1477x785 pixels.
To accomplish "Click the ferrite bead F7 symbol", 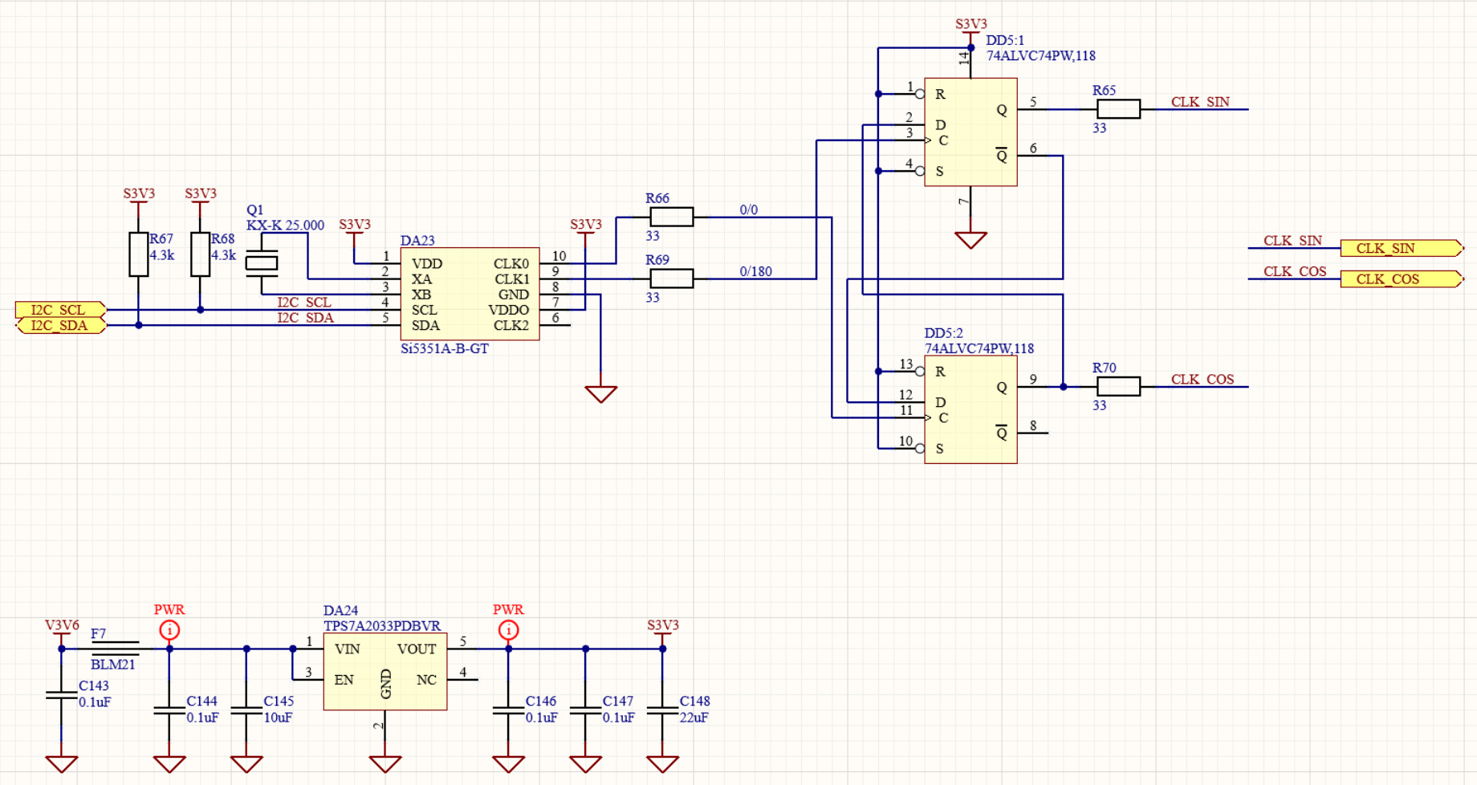I will click(x=115, y=648).
